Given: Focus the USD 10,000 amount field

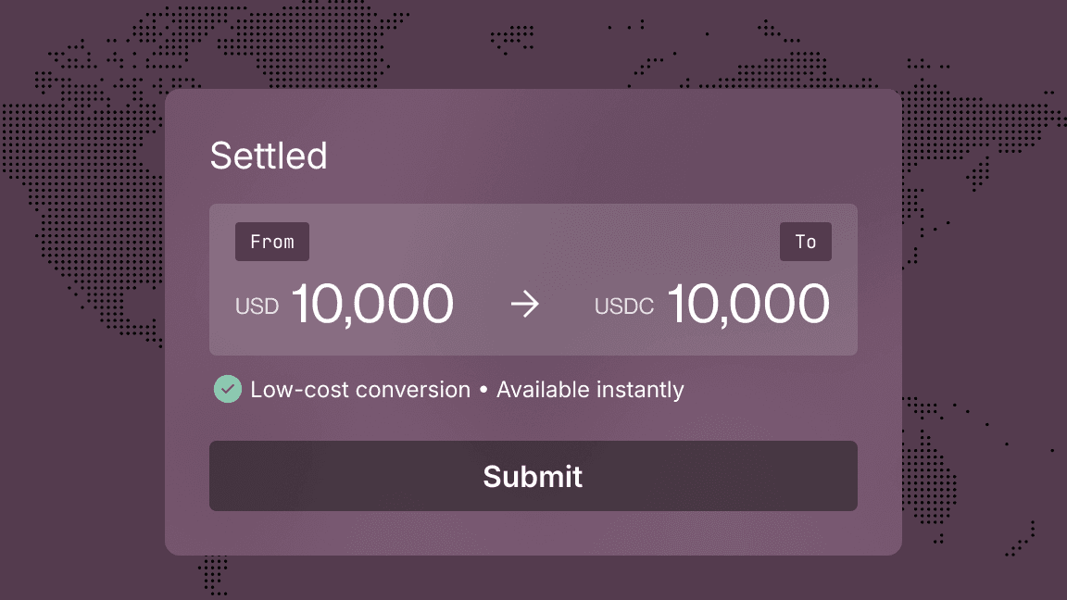Looking at the screenshot, I should 372,305.
